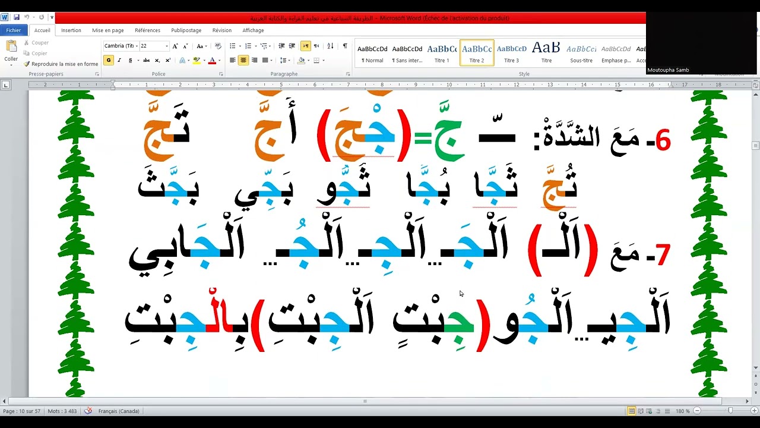Image resolution: width=760 pixels, height=428 pixels.
Task: Apply superscript formatting
Action: point(168,60)
